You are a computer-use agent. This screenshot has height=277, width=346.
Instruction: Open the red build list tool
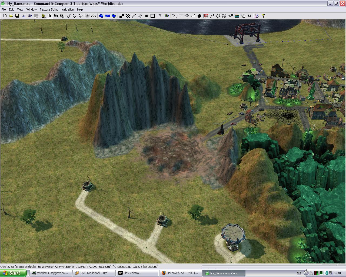(x=206, y=16)
